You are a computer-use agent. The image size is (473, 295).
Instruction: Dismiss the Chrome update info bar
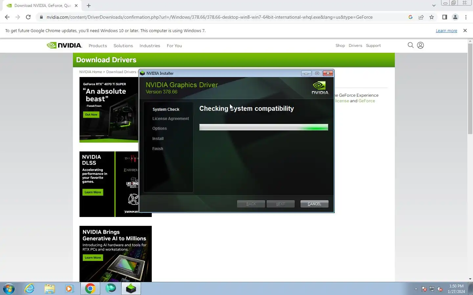(x=465, y=30)
